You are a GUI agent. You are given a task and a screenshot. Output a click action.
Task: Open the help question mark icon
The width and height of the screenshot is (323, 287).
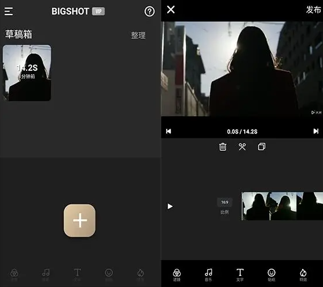(149, 12)
